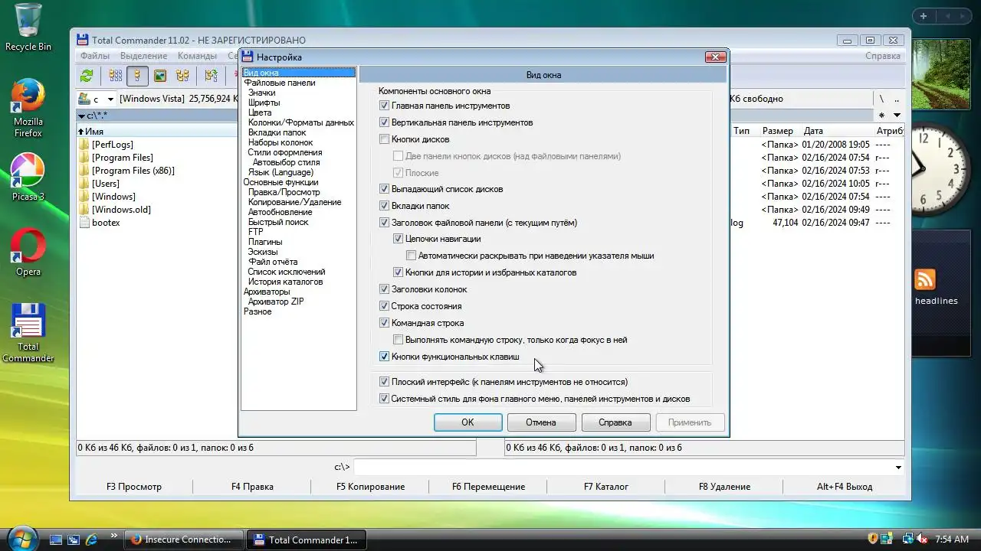Uncheck Плоский интерфейс checkbox
The image size is (981, 551).
385,382
